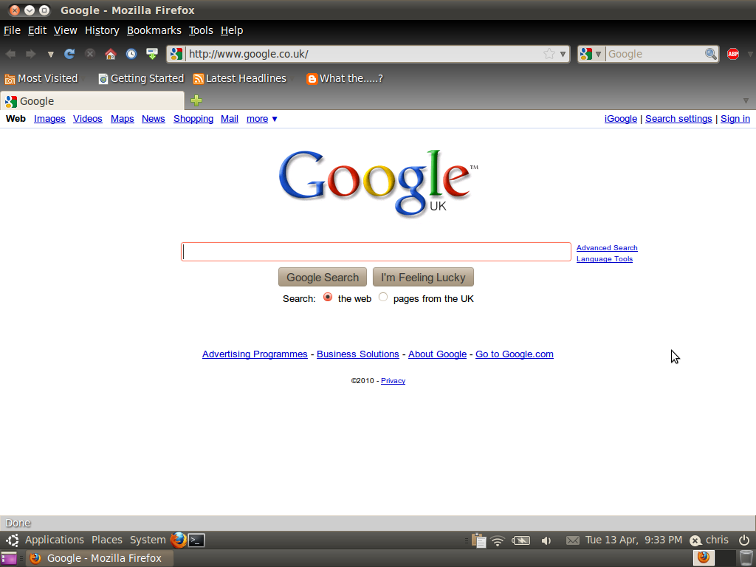This screenshot has width=756, height=567.
Task: Open the Help menu
Action: point(232,30)
